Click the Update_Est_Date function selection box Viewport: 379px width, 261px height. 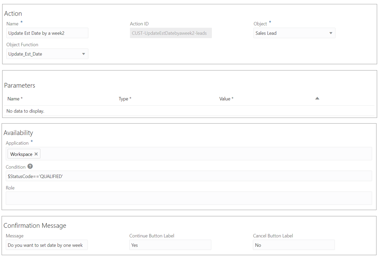click(x=43, y=54)
